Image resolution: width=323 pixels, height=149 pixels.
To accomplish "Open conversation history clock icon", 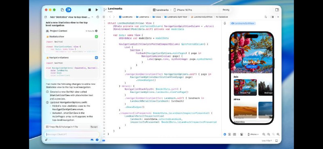I will 98,17.
